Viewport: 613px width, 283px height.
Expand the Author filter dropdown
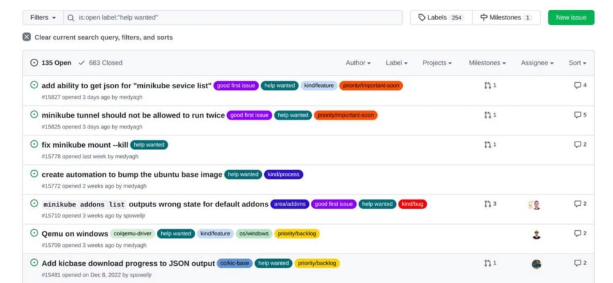click(x=358, y=62)
